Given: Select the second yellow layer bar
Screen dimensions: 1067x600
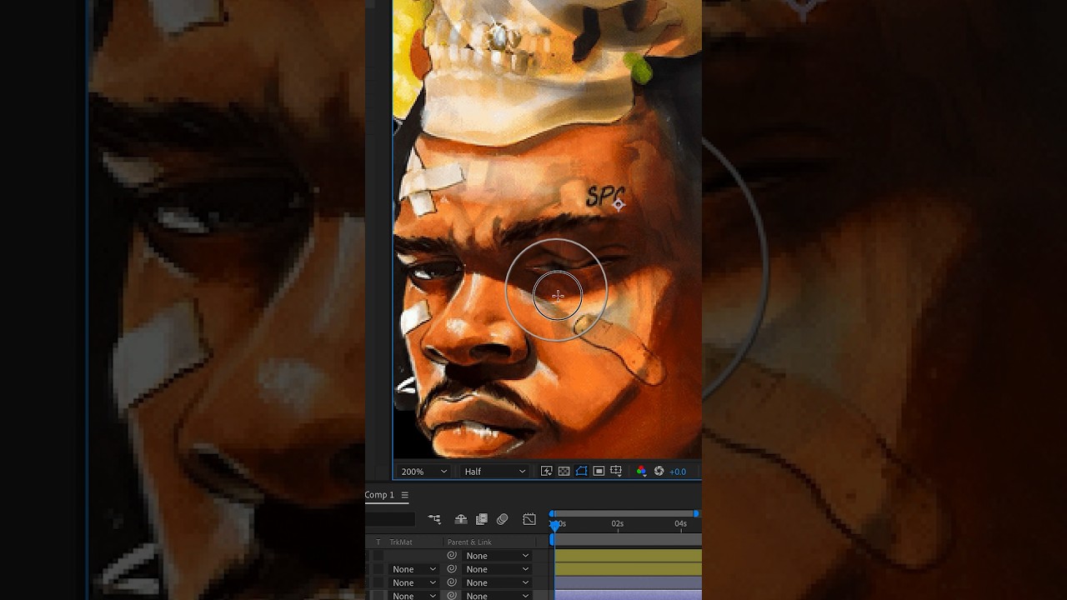Looking at the screenshot, I should 628,569.
